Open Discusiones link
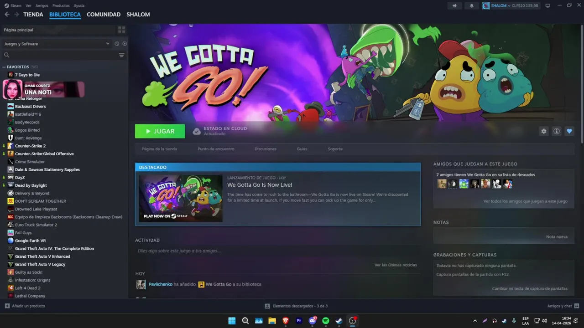 point(266,149)
